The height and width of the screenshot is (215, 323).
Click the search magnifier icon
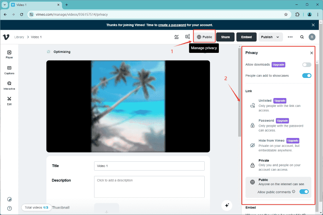[x=302, y=37]
